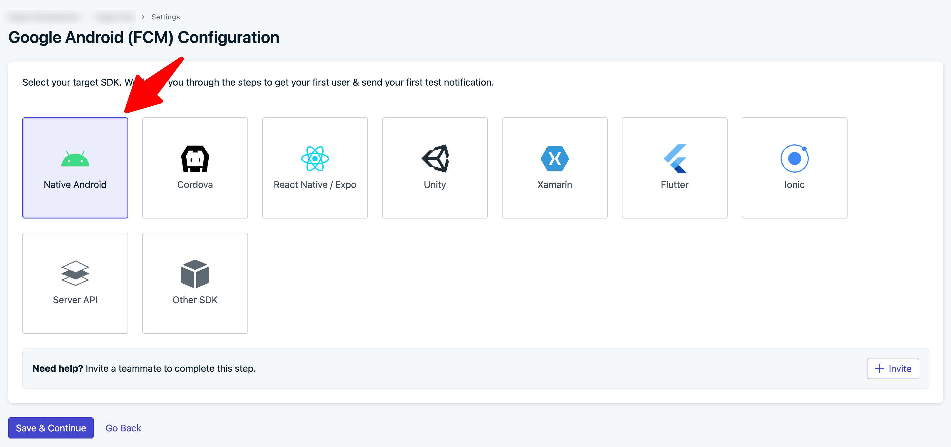Select the Server API layers icon
Screen dimensions: 951x447
75,273
